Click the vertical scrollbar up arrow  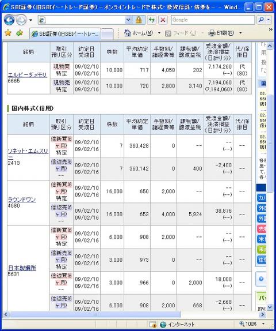tap(270, 46)
